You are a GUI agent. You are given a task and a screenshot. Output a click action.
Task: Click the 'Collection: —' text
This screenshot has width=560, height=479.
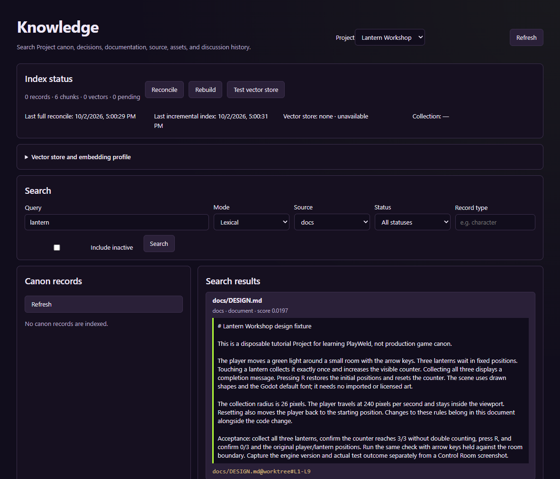(431, 117)
